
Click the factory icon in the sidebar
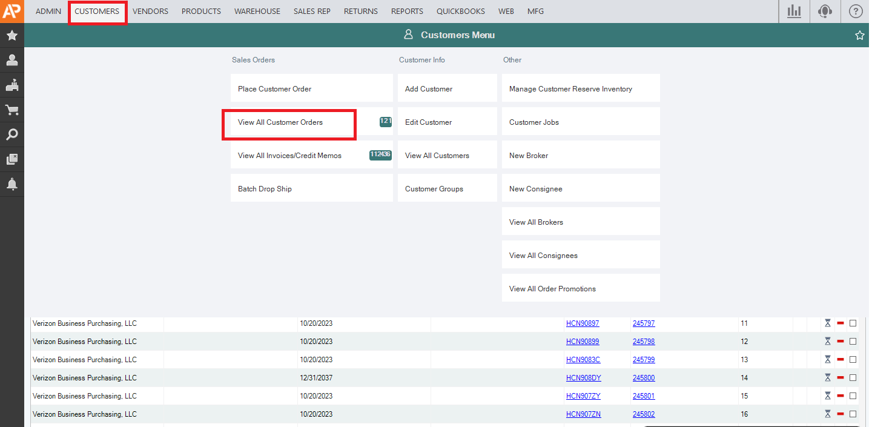click(12, 85)
